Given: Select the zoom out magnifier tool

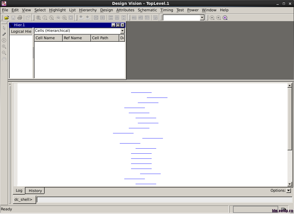Looking at the screenshot, I should coord(4,53).
